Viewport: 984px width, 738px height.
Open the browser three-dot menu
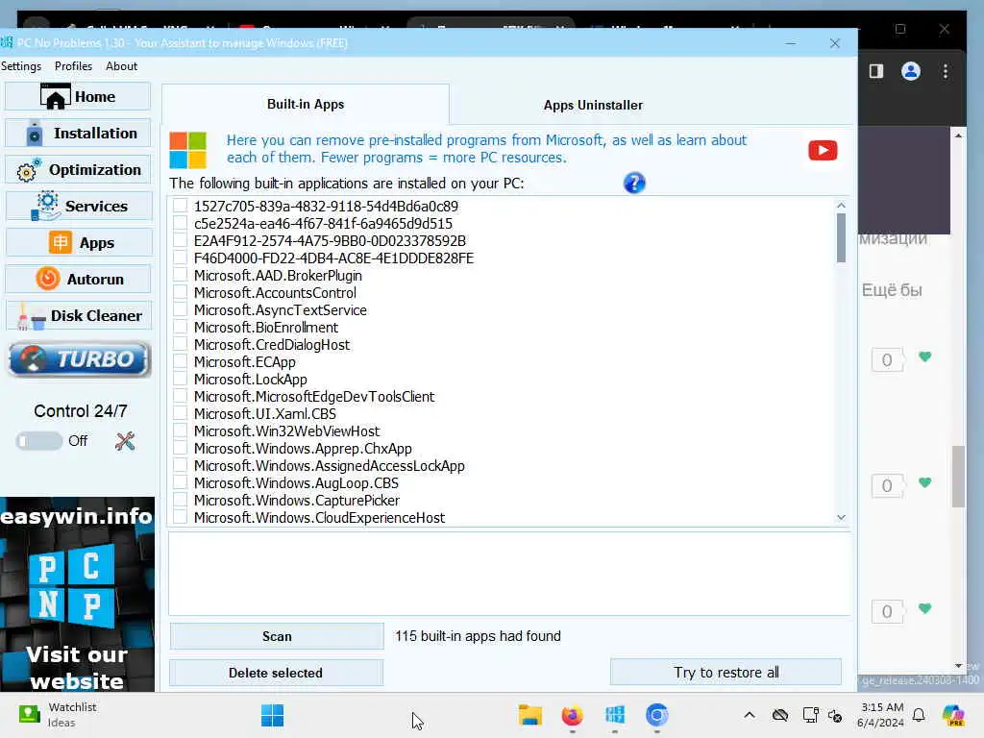(x=946, y=71)
